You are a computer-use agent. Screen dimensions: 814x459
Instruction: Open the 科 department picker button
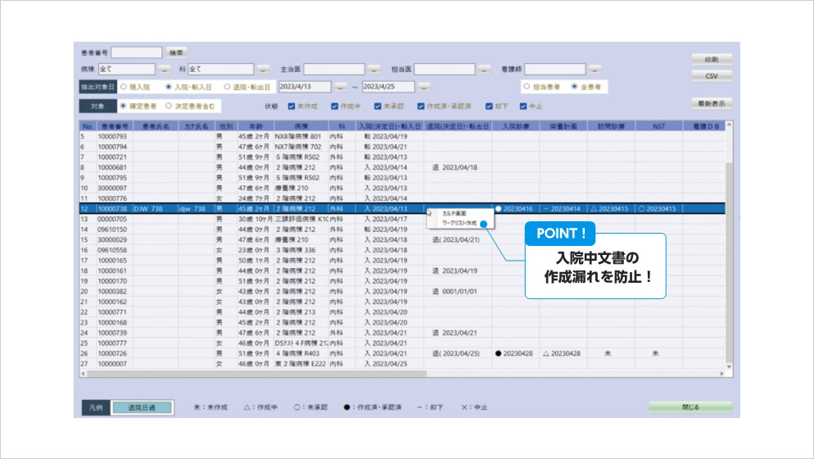tap(264, 69)
